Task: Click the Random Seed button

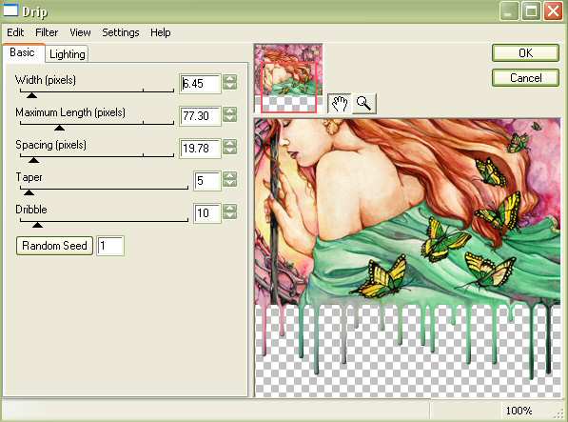Action: [54, 246]
